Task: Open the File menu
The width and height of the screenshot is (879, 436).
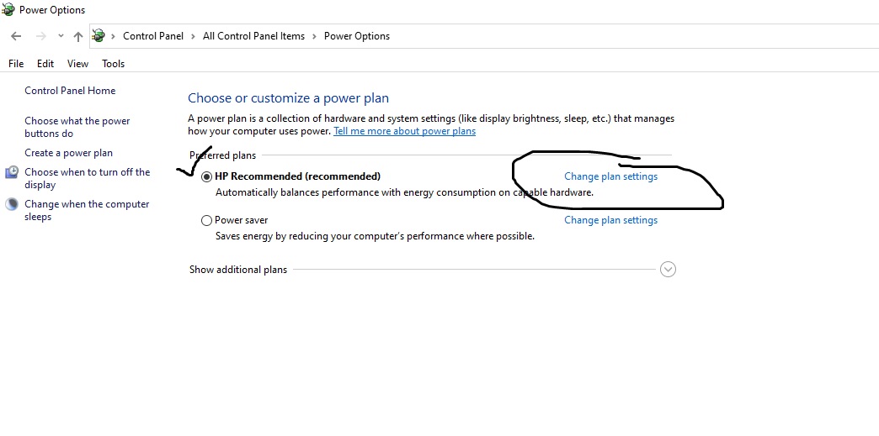Action: (16, 64)
